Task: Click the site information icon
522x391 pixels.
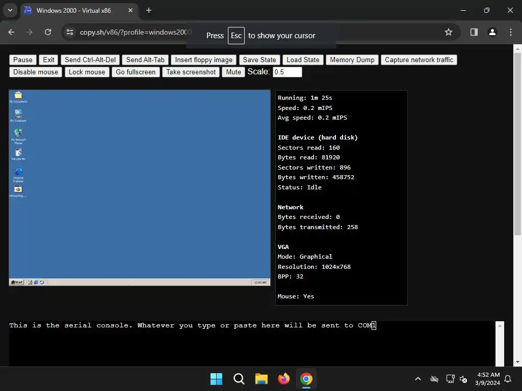Action: pyautogui.click(x=70, y=32)
